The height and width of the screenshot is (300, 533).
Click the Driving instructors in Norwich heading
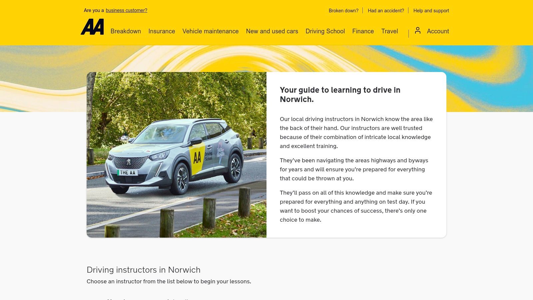pyautogui.click(x=144, y=270)
